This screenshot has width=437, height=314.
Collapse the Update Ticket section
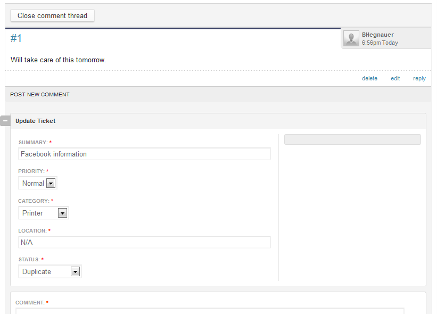(x=5, y=121)
